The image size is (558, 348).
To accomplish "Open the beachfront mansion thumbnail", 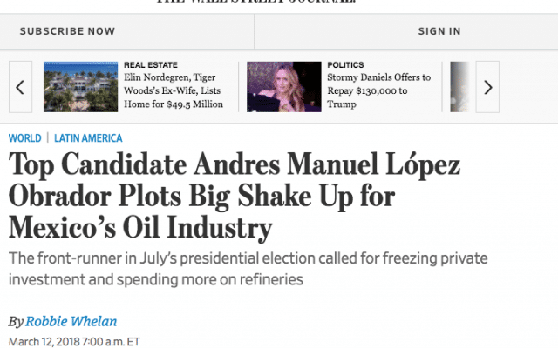I will pyautogui.click(x=81, y=87).
